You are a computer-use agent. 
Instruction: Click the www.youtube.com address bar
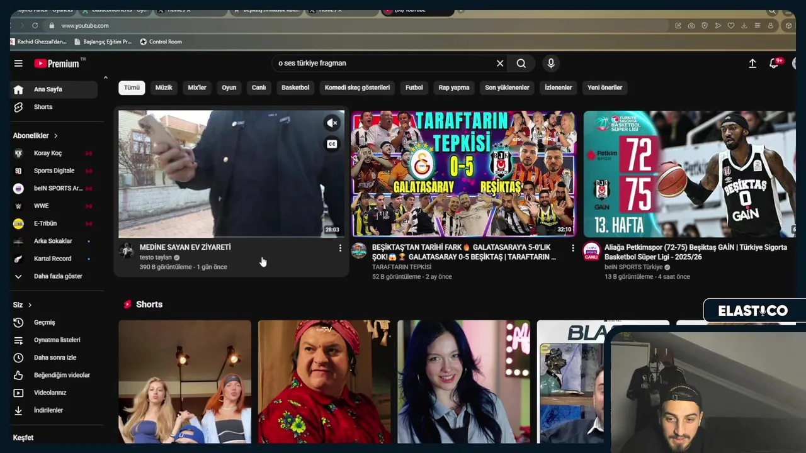pyautogui.click(x=85, y=26)
